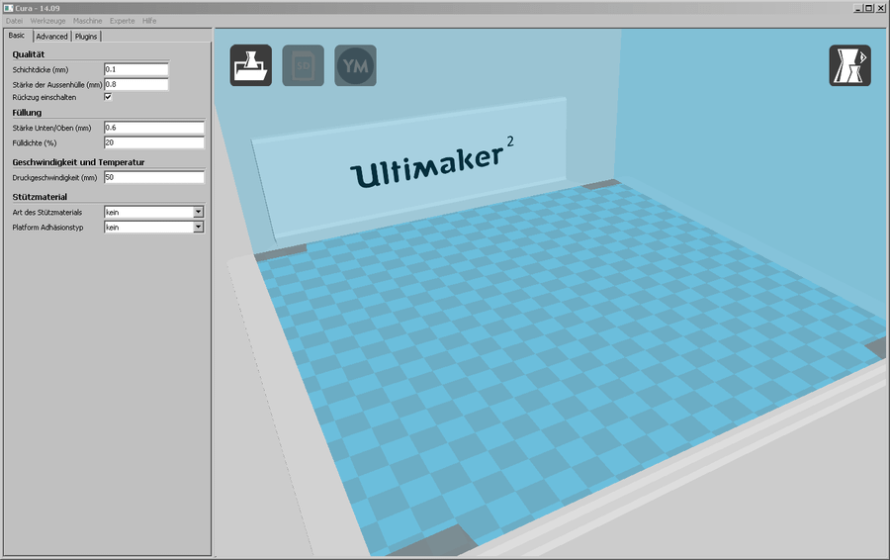The width and height of the screenshot is (890, 560).
Task: Click the Qualität section heading
Action: tap(29, 54)
